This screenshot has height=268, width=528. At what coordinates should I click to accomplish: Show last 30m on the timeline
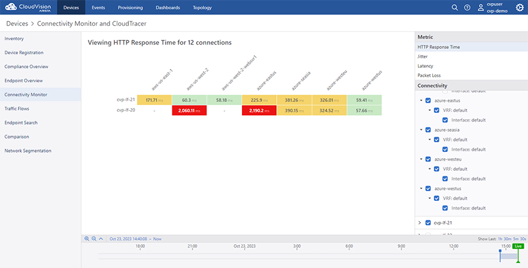[507, 239]
